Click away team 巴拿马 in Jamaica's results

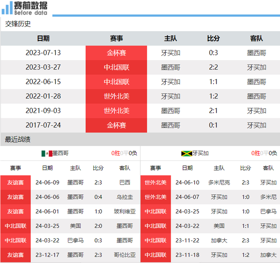268,212
